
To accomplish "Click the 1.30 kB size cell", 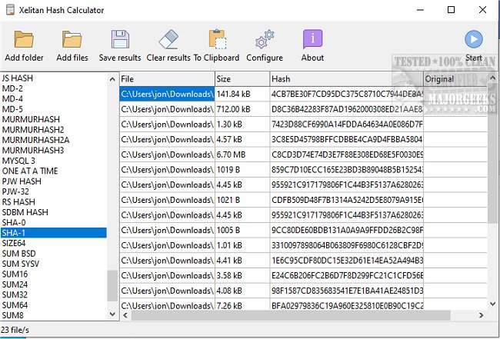I will point(242,125).
